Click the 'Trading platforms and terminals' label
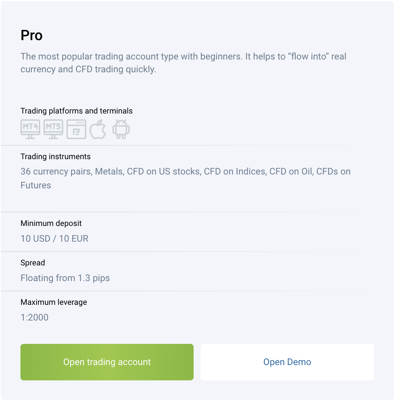396x403 pixels. (x=76, y=111)
